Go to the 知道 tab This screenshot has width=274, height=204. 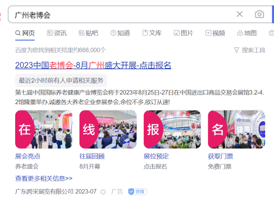coord(120,33)
